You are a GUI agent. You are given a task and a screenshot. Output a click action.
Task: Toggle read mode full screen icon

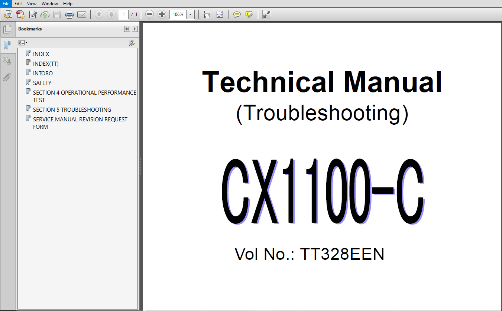pos(266,14)
